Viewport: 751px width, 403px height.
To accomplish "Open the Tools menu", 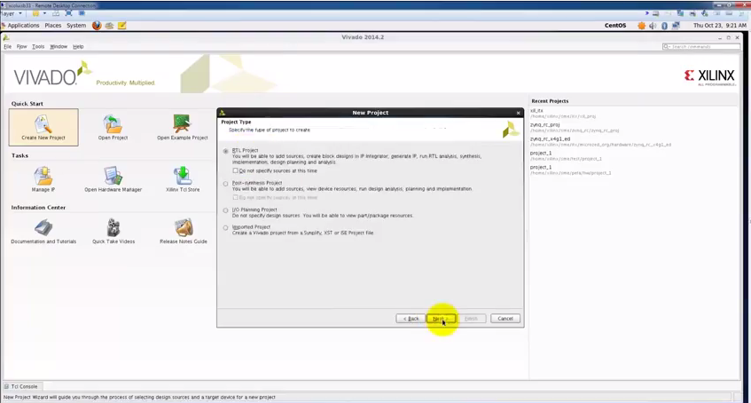I will click(x=38, y=46).
